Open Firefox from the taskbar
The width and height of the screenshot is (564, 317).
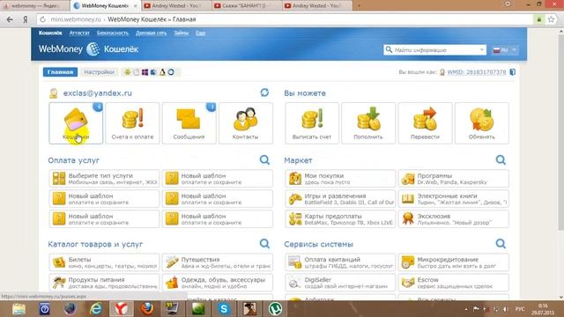pos(147,309)
